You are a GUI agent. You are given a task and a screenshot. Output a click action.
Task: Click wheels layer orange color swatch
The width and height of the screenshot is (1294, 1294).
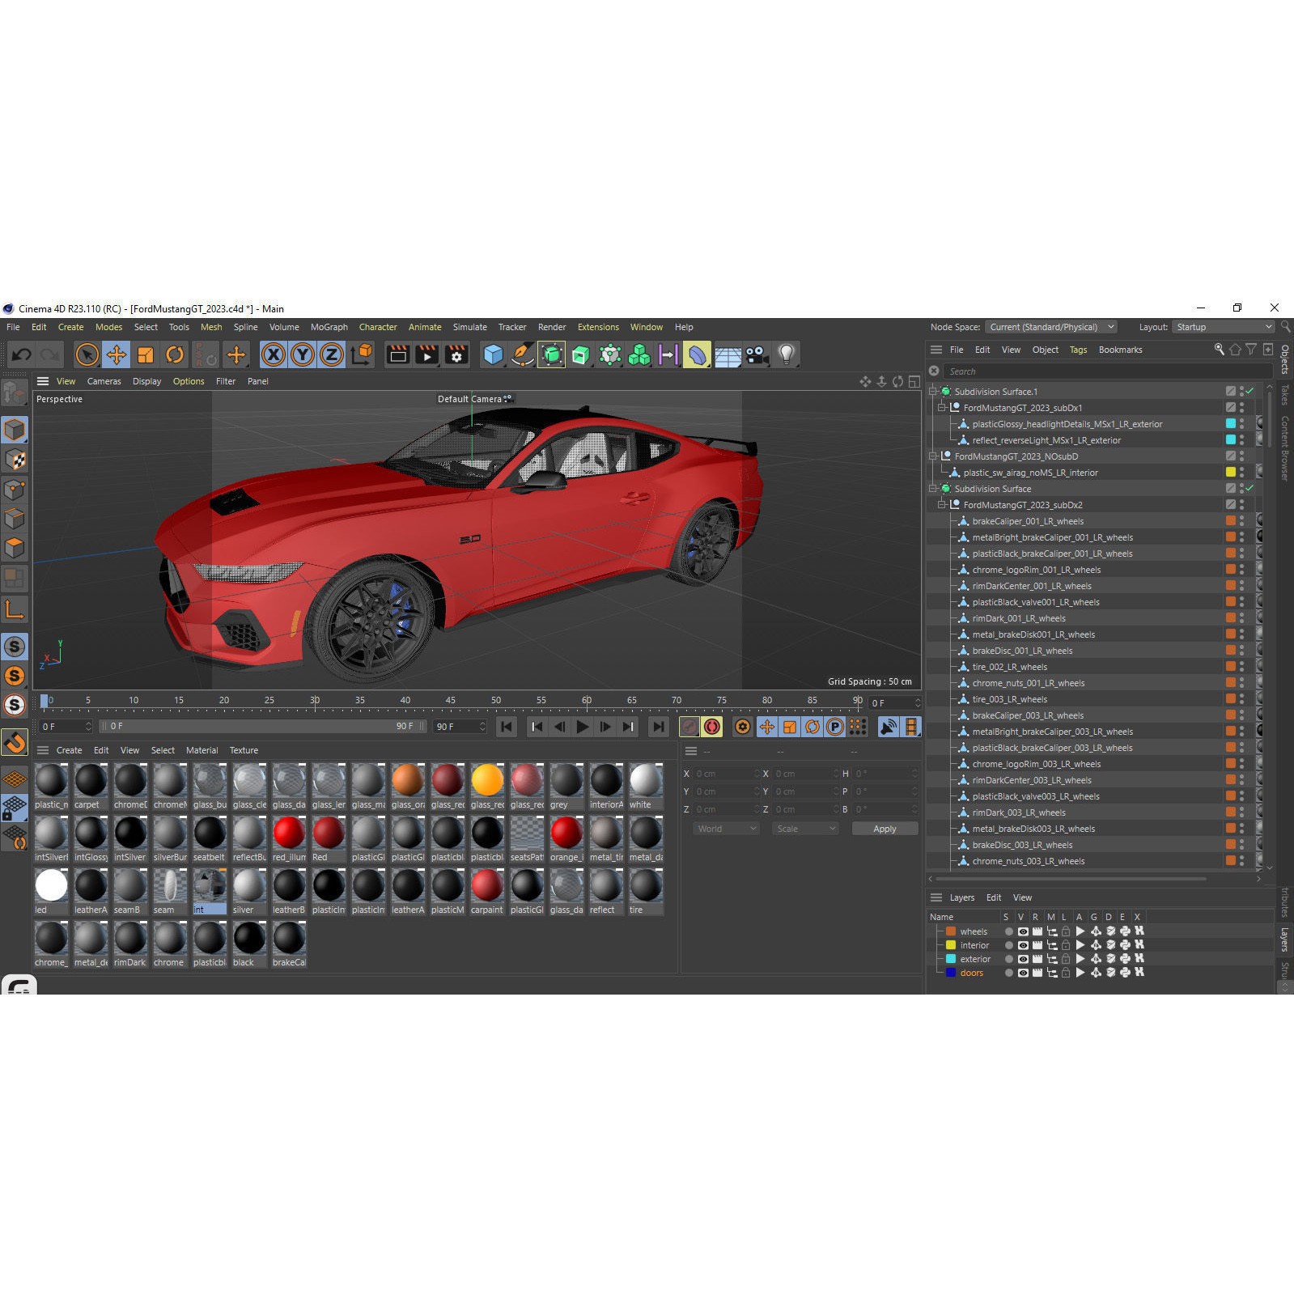tap(951, 931)
